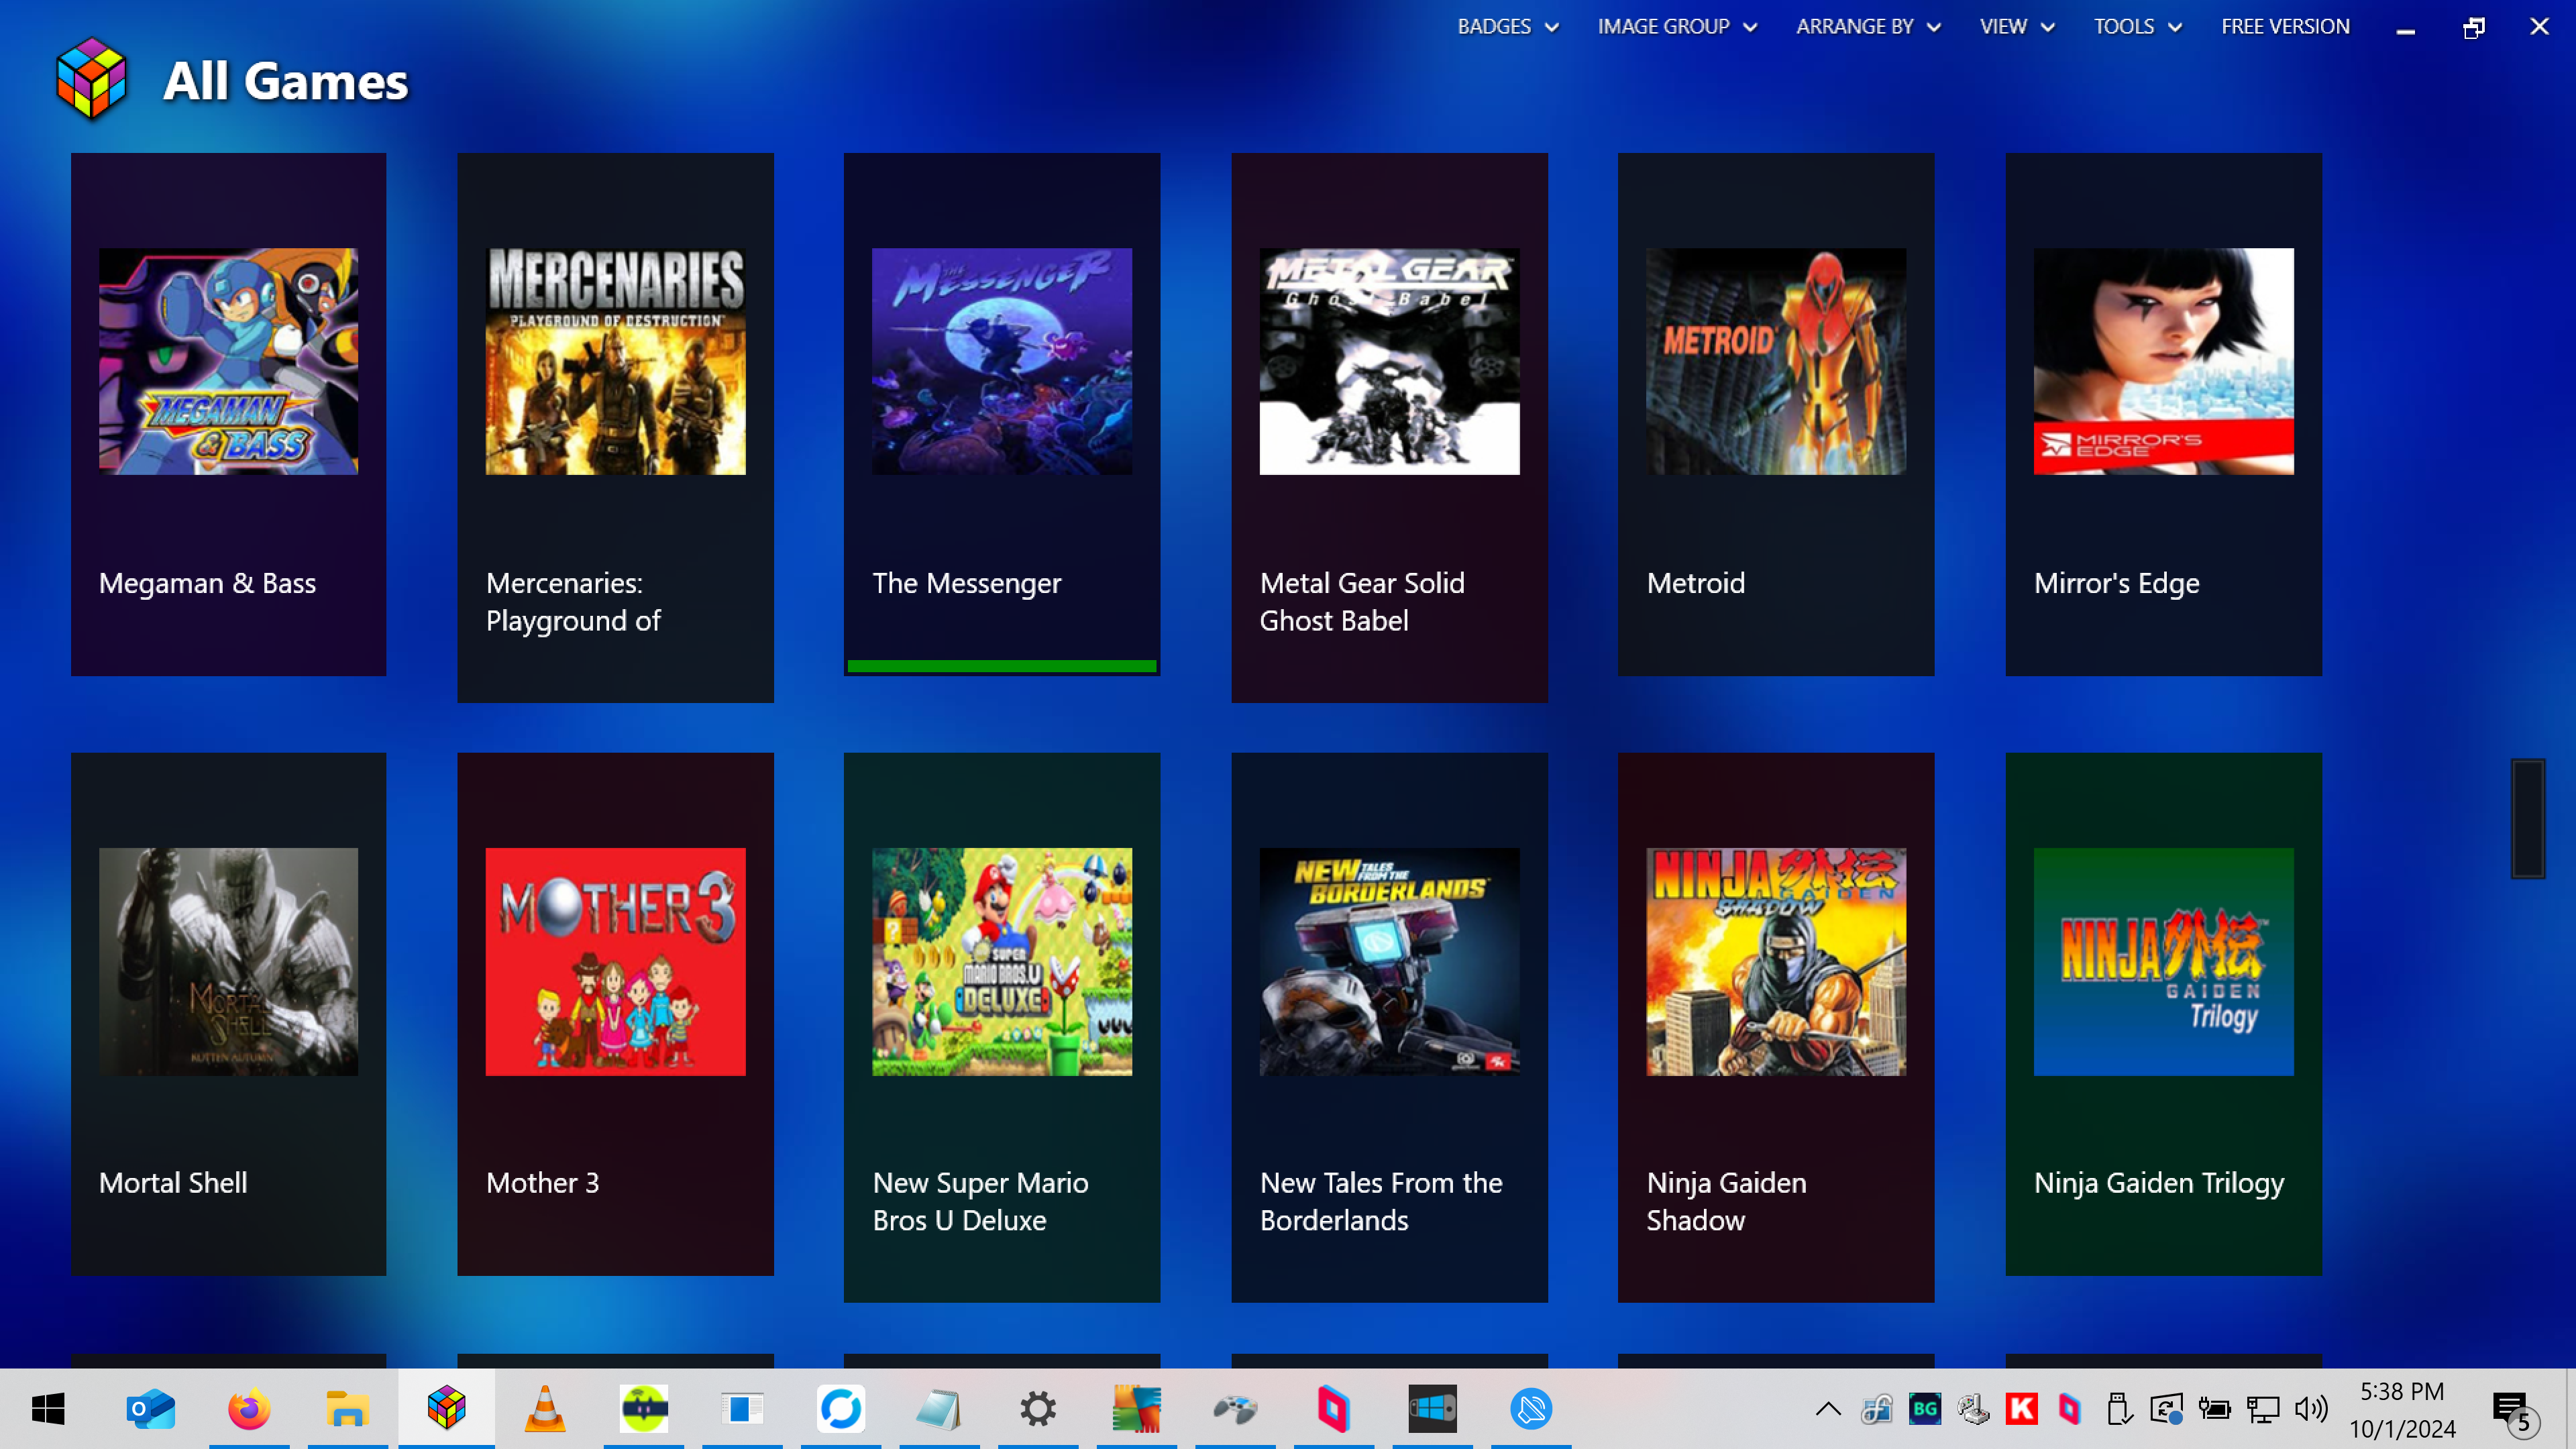Screen dimensions: 2576x1449
Task: Open File Explorer from the taskbar
Action: click(347, 1409)
